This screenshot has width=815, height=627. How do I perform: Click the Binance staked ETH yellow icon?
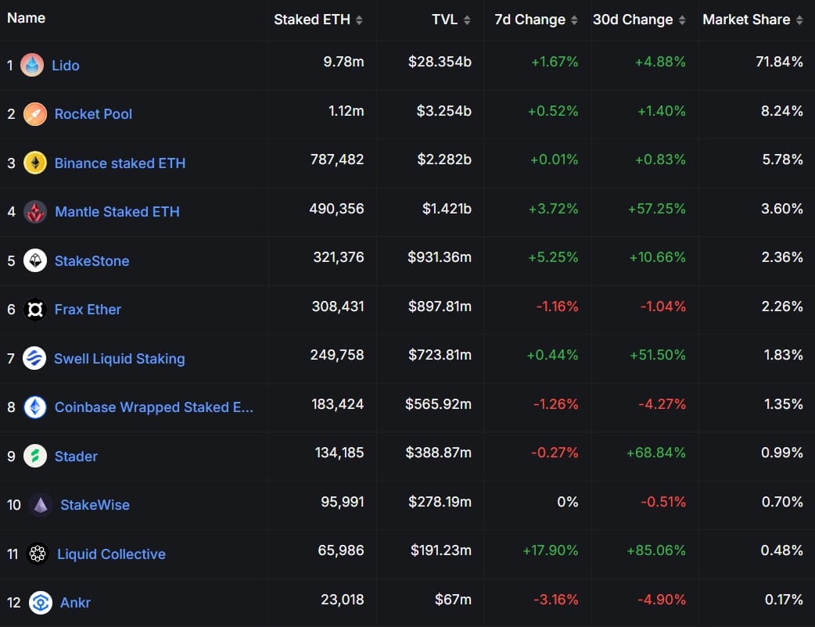click(x=35, y=163)
